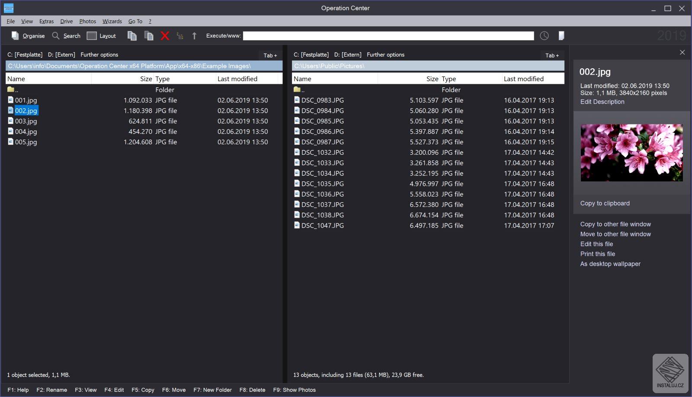Screen dimensions: 692x397
Task: Select file 005.jpg
Action: pos(22,142)
